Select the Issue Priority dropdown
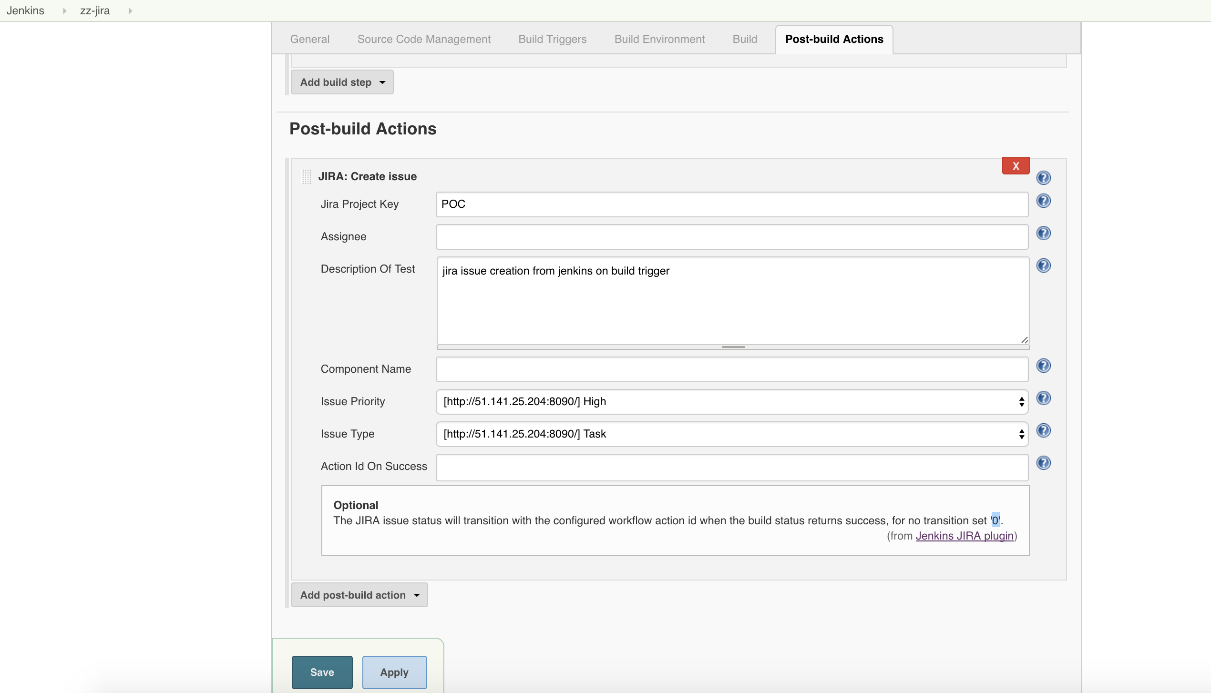The height and width of the screenshot is (693, 1211). pos(732,401)
